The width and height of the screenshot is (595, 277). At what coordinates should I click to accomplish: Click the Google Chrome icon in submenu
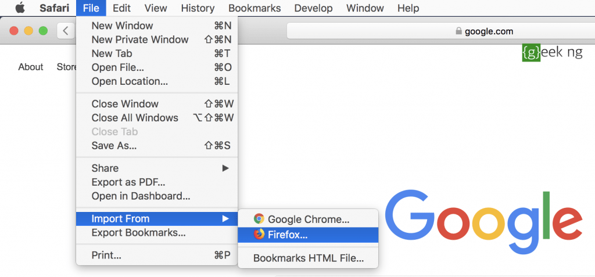259,218
